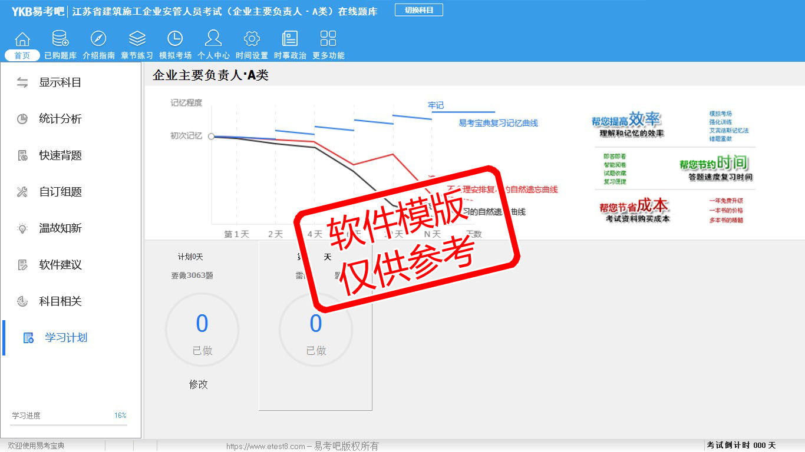Click the 切换科目 button

tap(418, 10)
